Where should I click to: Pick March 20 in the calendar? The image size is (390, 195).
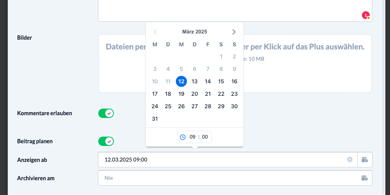(x=195, y=94)
